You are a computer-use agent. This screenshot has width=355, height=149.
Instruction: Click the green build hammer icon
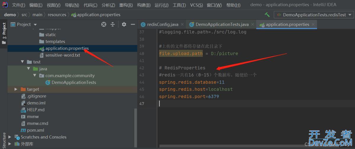tap(267, 15)
